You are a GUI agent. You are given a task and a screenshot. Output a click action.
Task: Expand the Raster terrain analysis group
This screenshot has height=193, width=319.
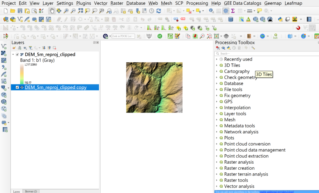[x=217, y=174]
